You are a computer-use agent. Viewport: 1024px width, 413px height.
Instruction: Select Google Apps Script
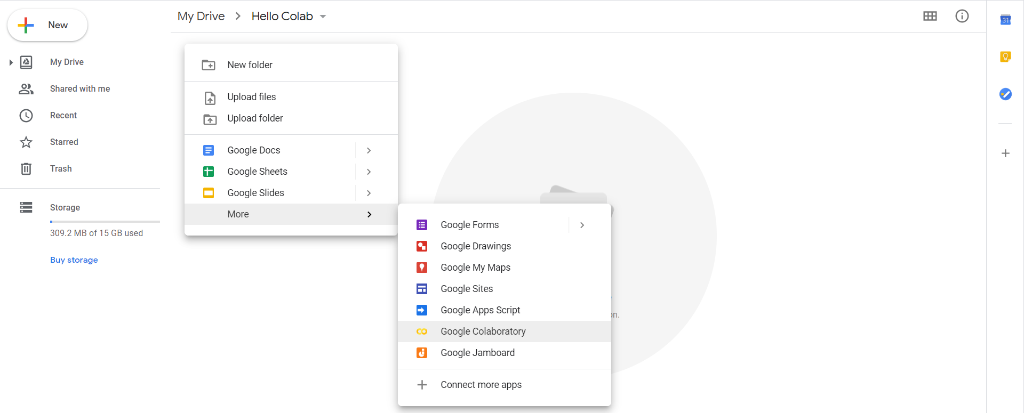[x=505, y=310]
